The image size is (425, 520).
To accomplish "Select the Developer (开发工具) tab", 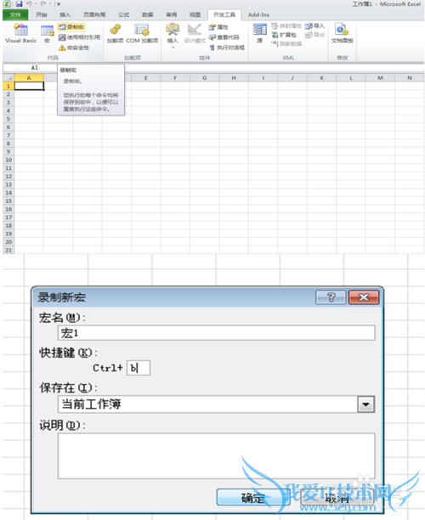I will (224, 15).
